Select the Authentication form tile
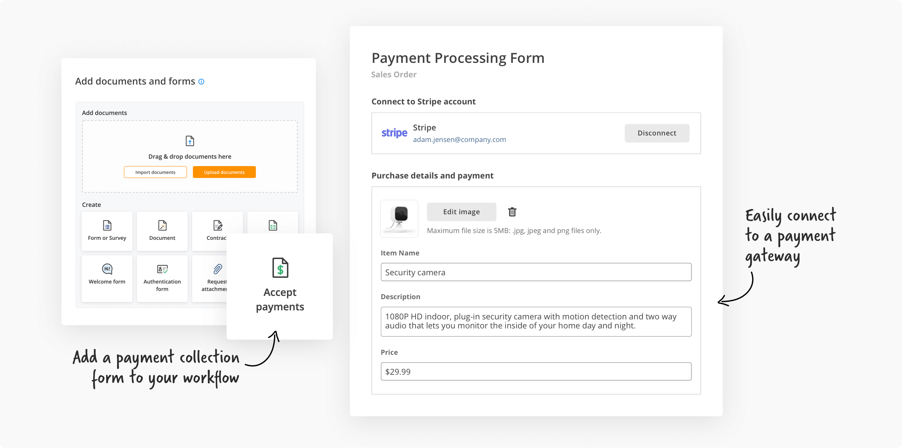Screen dimensions: 902x448 tap(162, 278)
